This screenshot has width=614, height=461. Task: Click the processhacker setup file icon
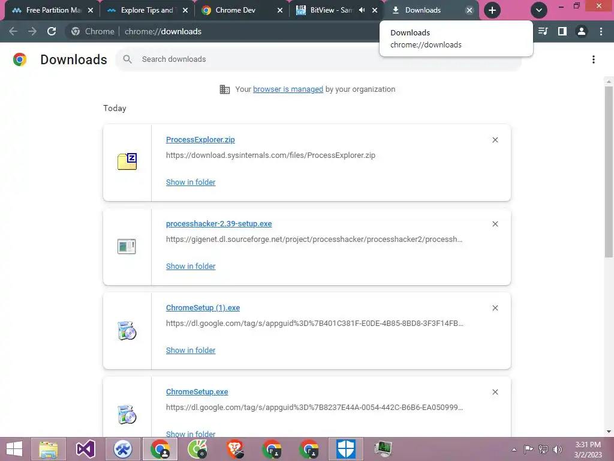pyautogui.click(x=127, y=246)
